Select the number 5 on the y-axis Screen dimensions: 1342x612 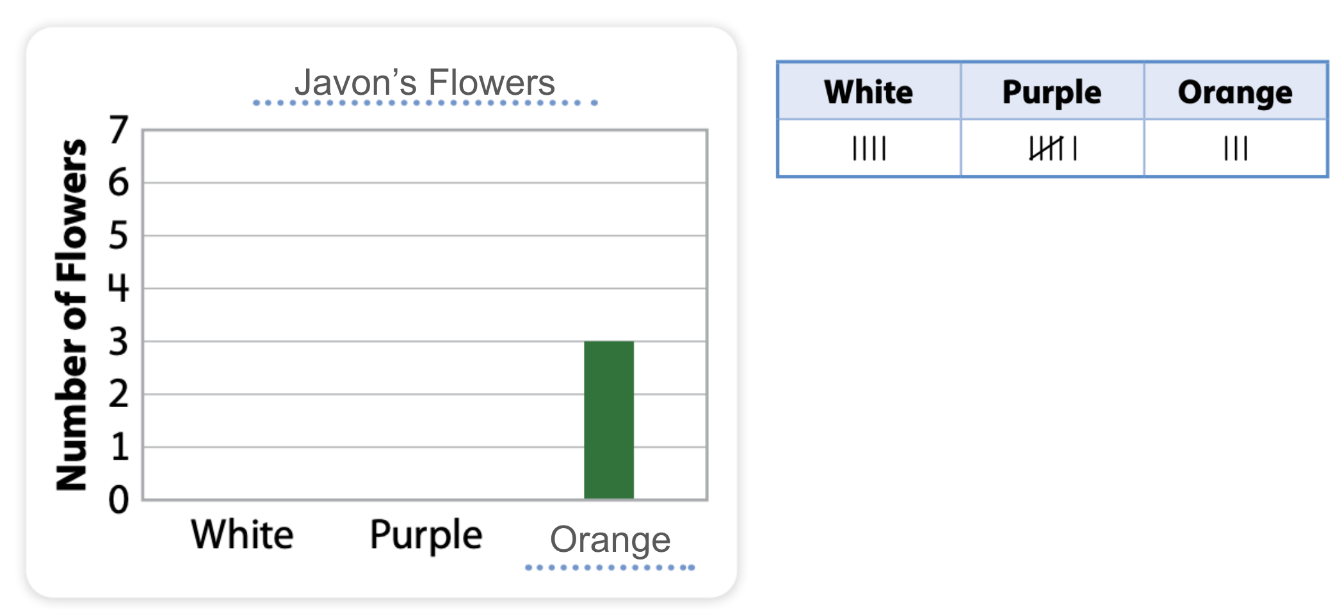coord(118,236)
